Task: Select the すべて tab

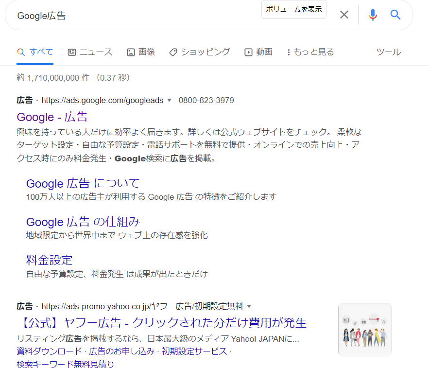Action: point(35,52)
